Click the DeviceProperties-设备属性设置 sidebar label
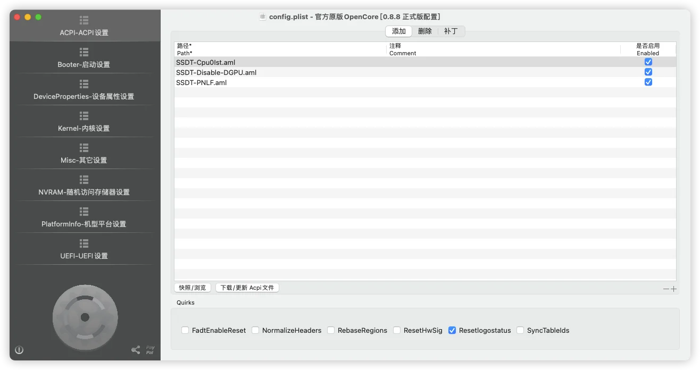The image size is (700, 370). click(84, 96)
